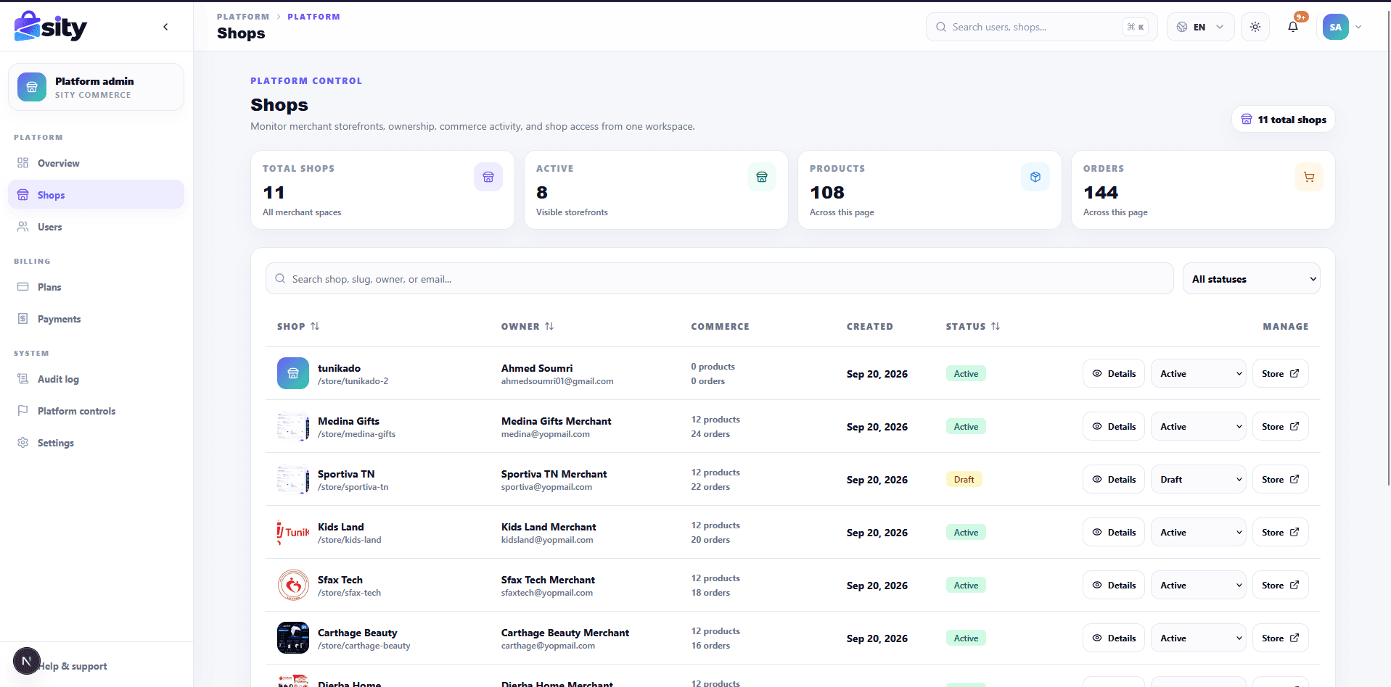Screen dimensions: 1391x687
Task: Go to Shops in sidebar
Action: coord(96,195)
